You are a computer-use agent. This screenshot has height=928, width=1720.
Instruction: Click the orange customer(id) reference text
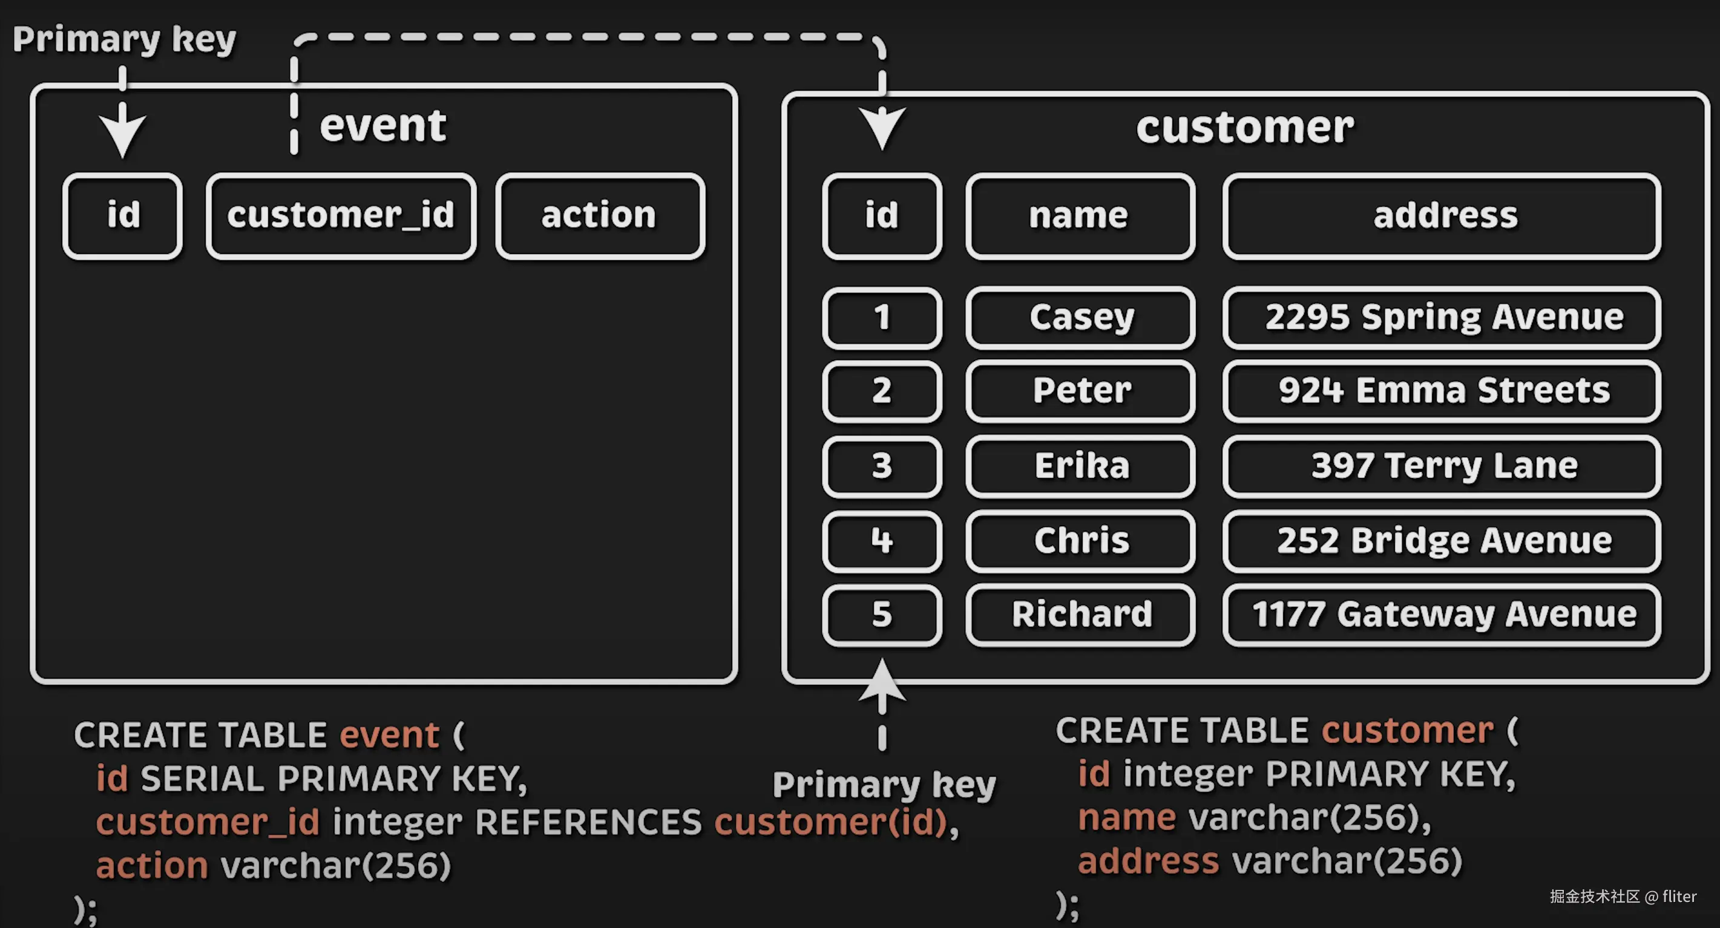tap(832, 822)
